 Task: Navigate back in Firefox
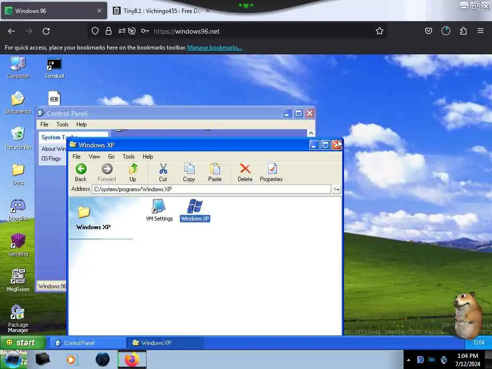click(12, 31)
